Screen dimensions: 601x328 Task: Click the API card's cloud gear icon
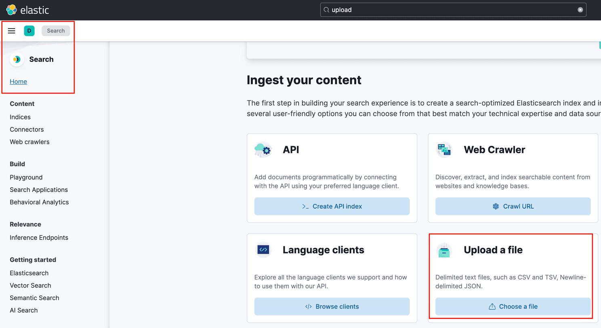[x=263, y=149]
